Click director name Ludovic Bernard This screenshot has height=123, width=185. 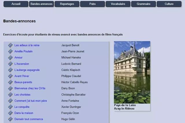click(71, 64)
